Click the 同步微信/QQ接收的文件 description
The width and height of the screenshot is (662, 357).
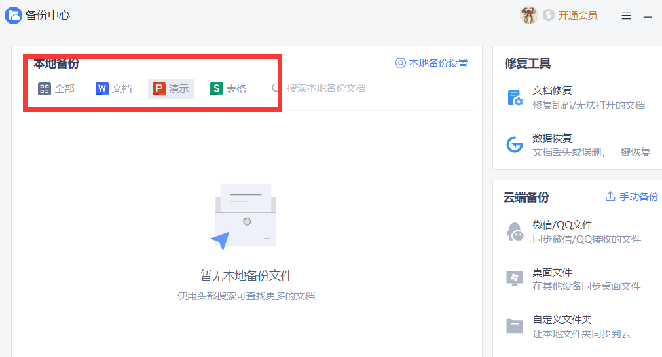[587, 239]
